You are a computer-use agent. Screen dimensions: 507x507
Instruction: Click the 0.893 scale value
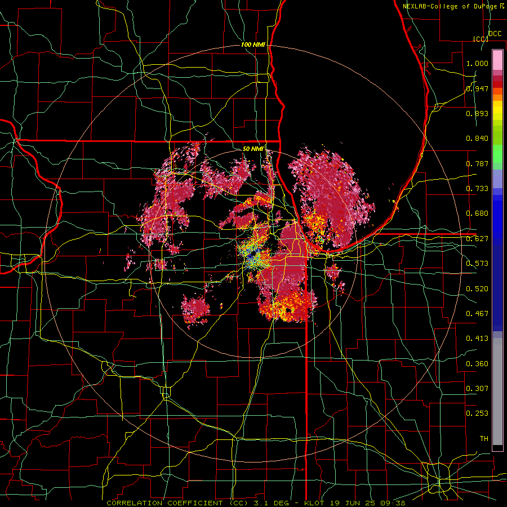[x=477, y=113]
